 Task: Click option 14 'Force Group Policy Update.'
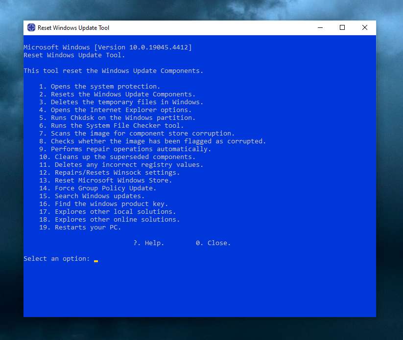[x=97, y=188]
